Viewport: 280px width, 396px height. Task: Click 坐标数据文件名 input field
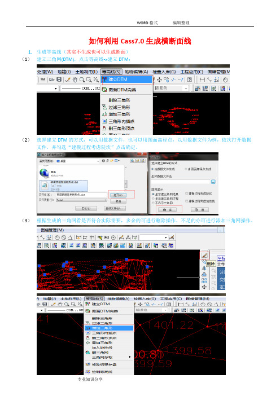tap(181, 182)
